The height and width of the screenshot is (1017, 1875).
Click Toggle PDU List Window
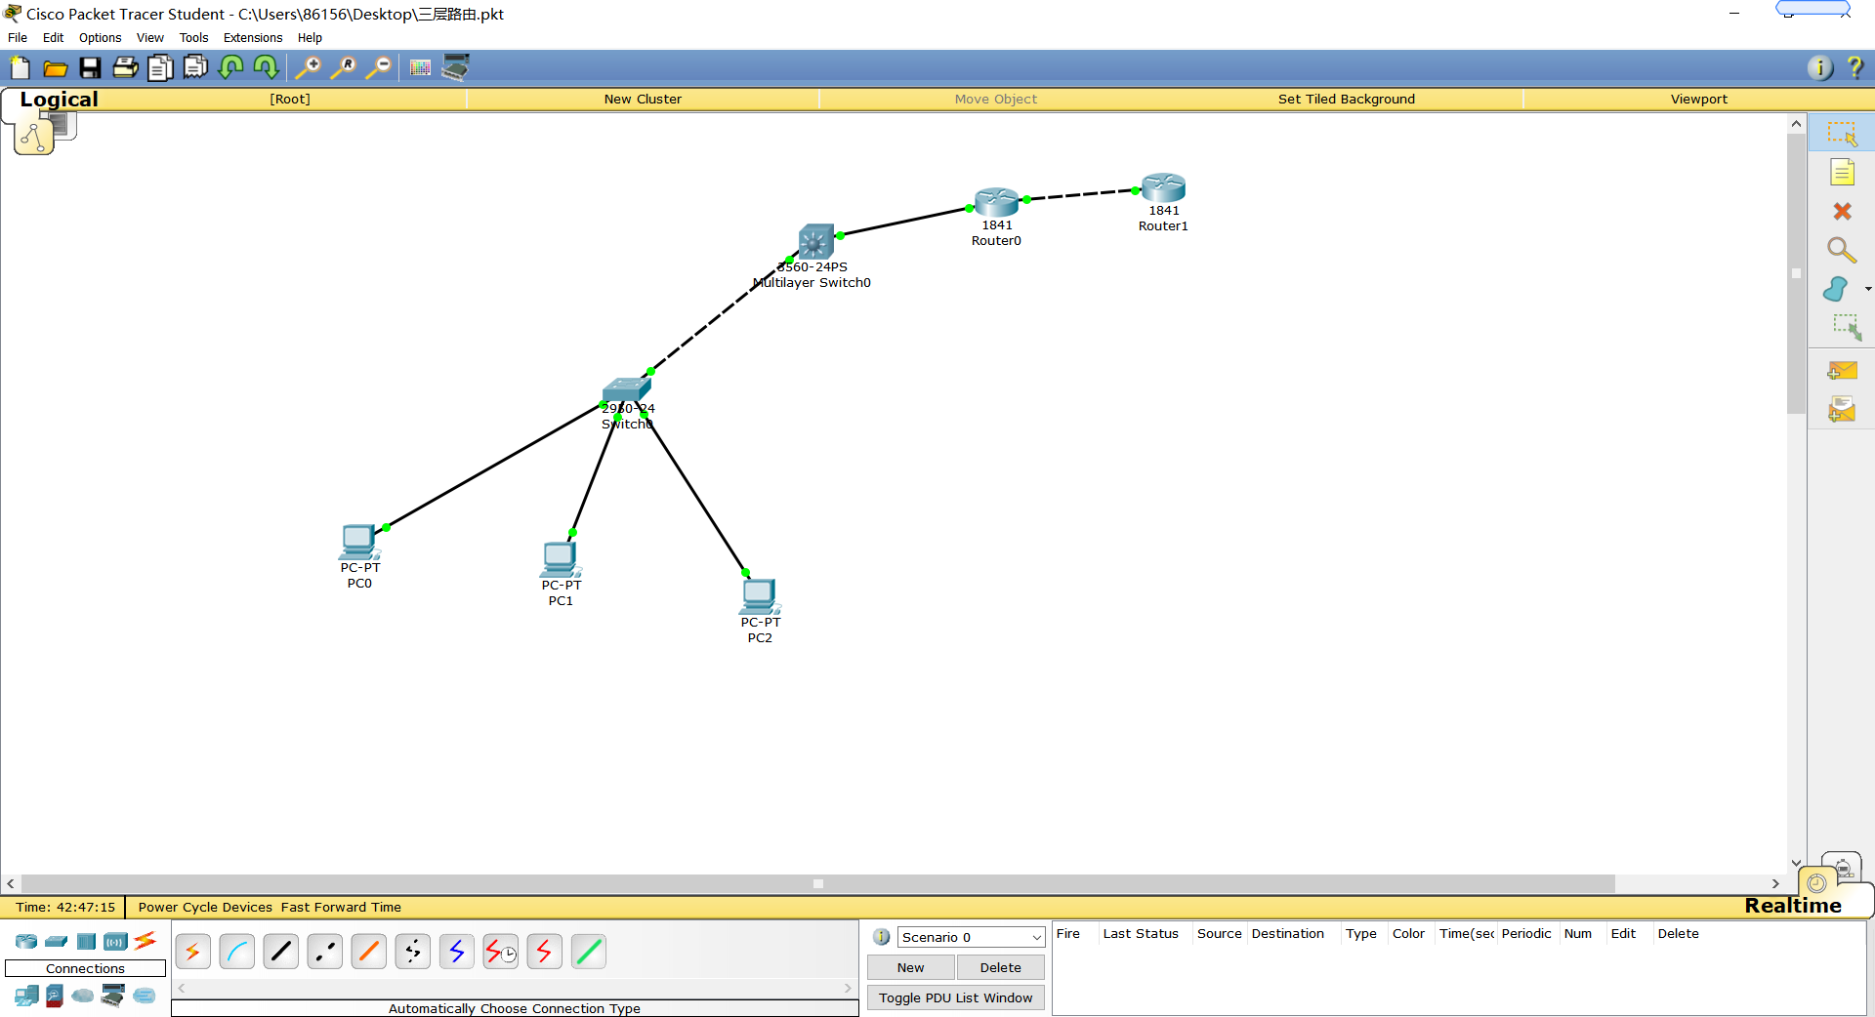click(x=955, y=997)
